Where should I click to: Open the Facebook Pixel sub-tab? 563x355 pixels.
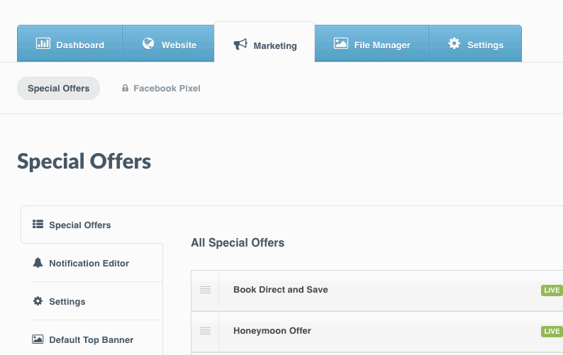click(x=161, y=89)
